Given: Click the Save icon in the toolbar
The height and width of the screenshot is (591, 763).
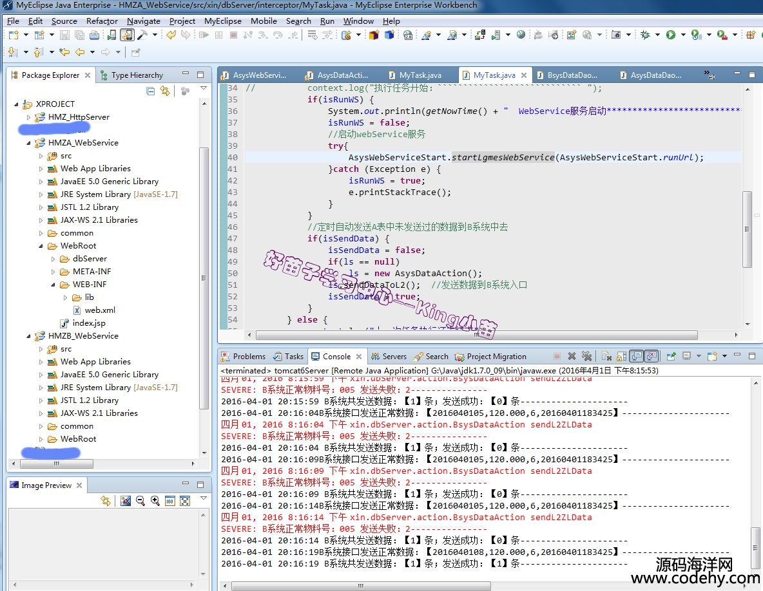Looking at the screenshot, I should tap(64, 35).
